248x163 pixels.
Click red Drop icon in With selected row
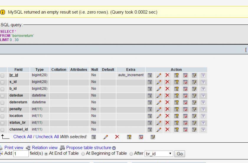pyautogui.click(x=117, y=137)
